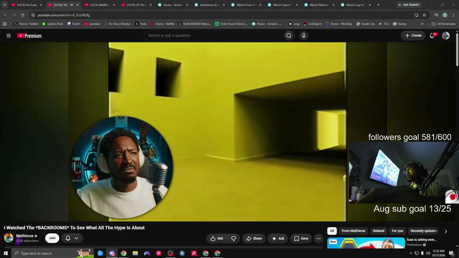This screenshot has height=258, width=459.
Task: Switch to the Adventure Anime tab
Action: coord(209,5)
